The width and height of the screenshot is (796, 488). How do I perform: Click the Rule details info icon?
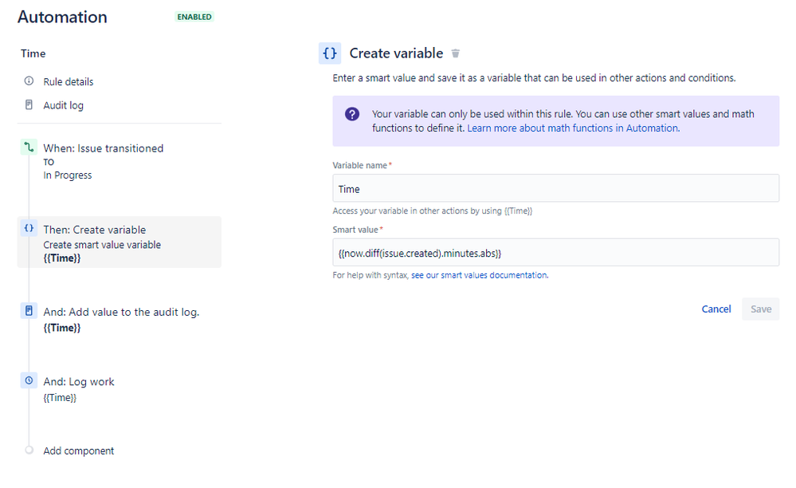(28, 81)
